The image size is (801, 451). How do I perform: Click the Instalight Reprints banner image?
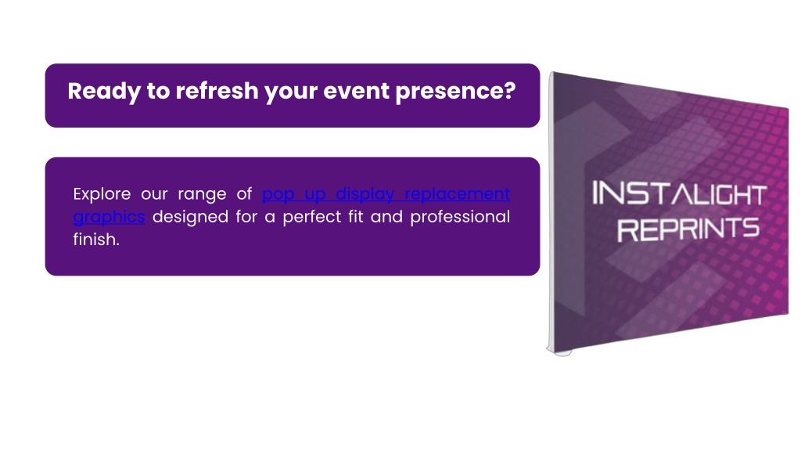pos(668,213)
